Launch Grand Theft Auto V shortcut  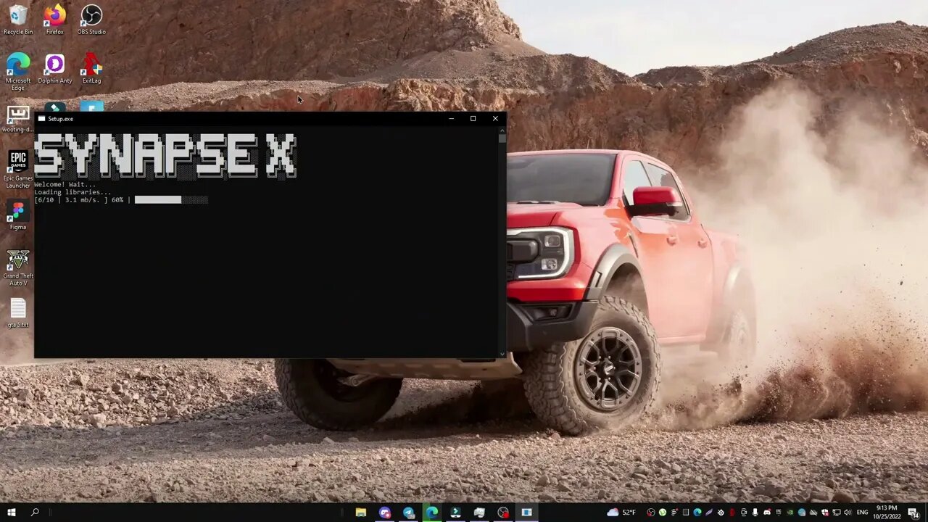[18, 268]
